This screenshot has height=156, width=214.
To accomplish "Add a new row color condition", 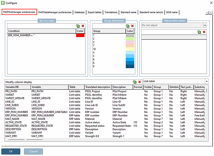I will tap(78, 26).
